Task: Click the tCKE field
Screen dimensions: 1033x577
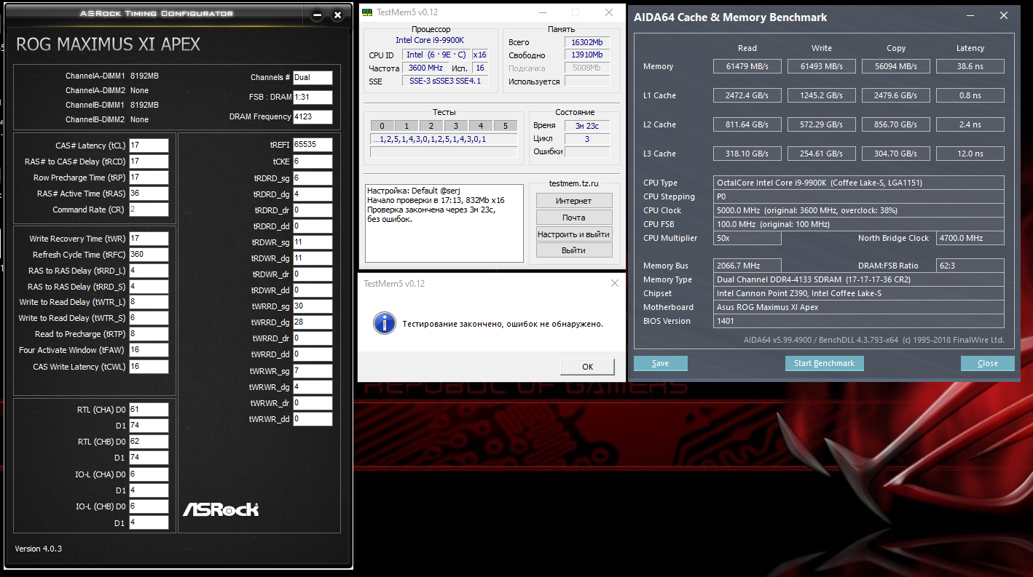Action: pos(313,162)
